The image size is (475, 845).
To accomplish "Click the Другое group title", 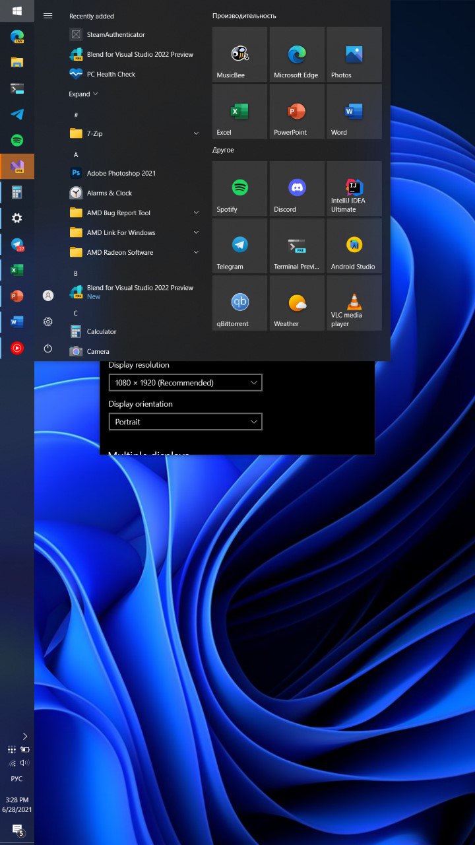I will 223,150.
